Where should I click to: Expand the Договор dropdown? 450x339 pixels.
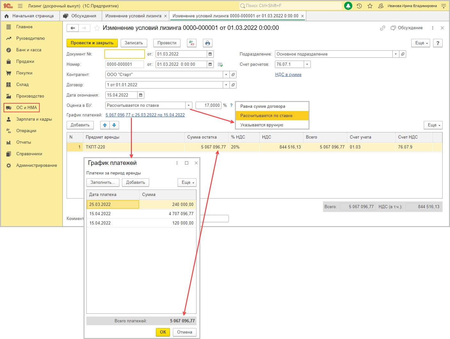coord(226,85)
